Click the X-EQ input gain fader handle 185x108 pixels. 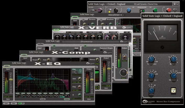(x=11, y=80)
